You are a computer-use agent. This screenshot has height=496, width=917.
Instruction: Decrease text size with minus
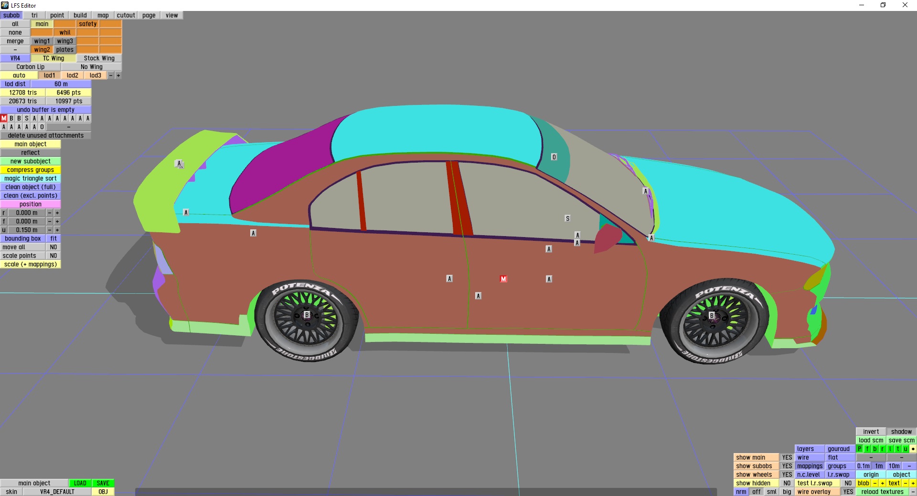click(x=906, y=483)
